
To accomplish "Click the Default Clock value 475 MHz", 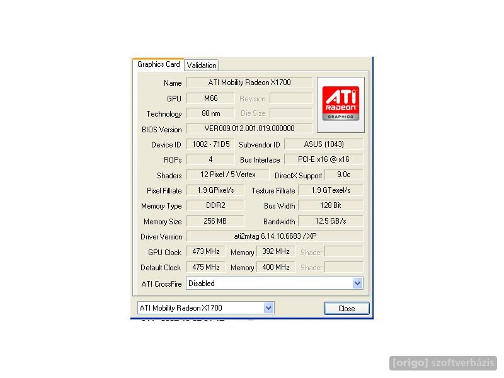I will (206, 267).
